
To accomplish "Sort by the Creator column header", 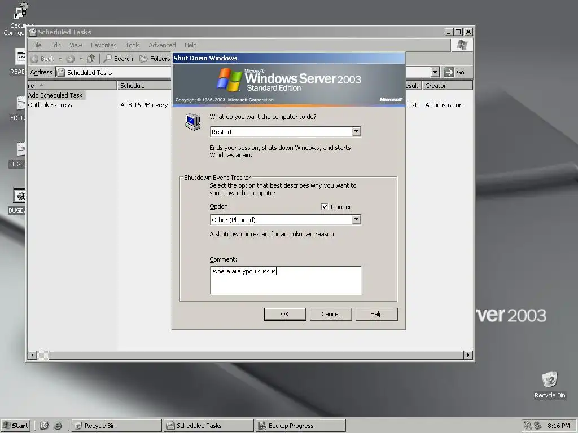I will [x=447, y=86].
